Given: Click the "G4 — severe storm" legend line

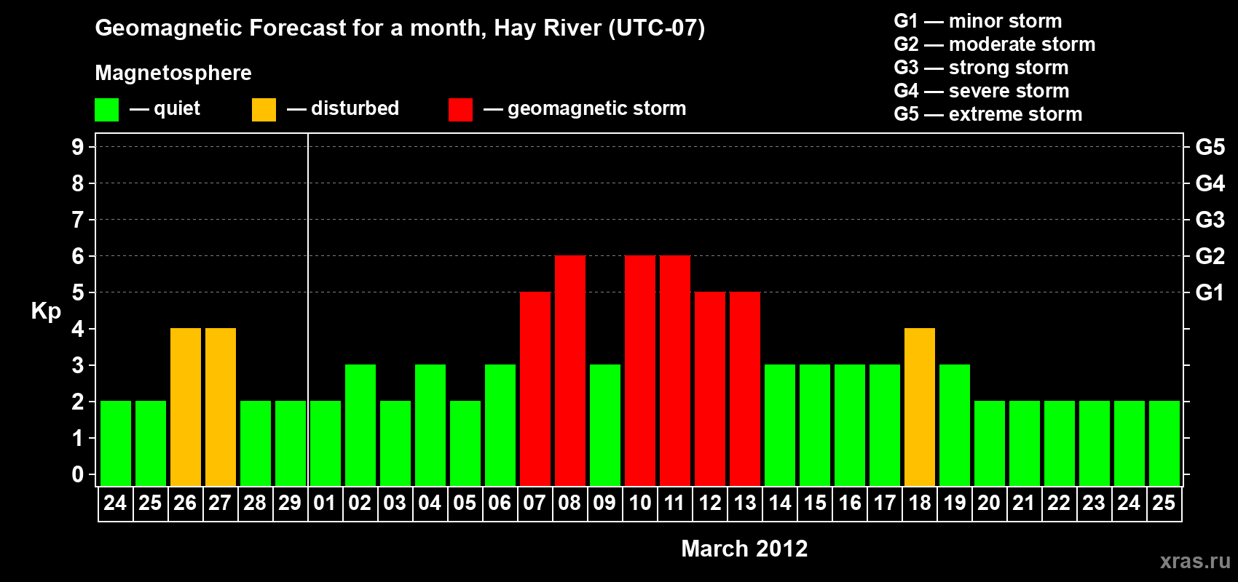Looking at the screenshot, I should 982,91.
